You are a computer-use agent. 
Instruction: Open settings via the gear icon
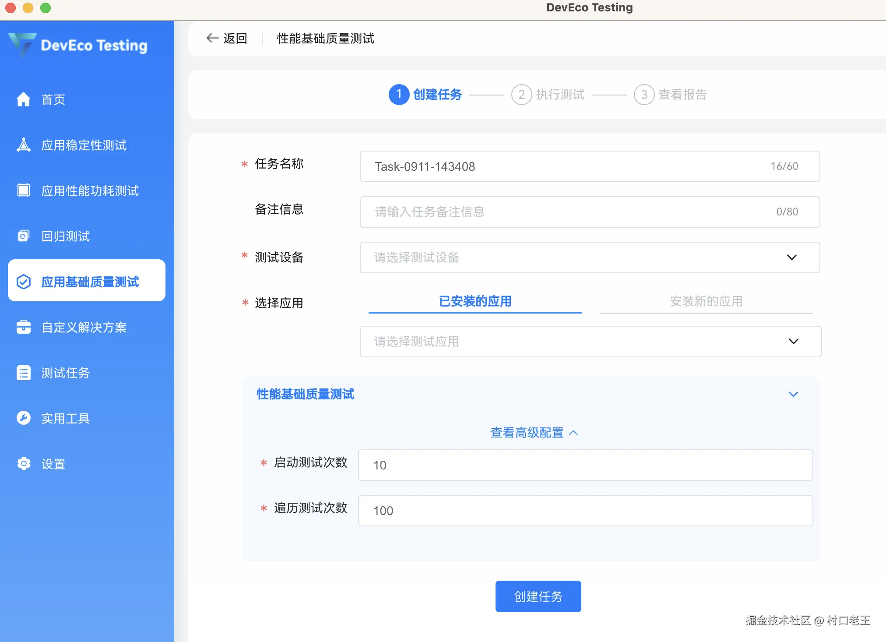tap(23, 464)
